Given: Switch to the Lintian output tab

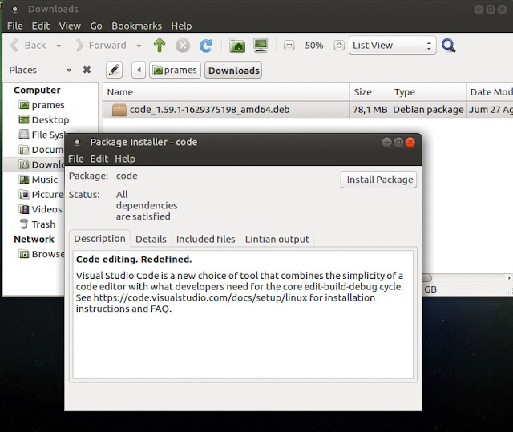Looking at the screenshot, I should point(277,239).
